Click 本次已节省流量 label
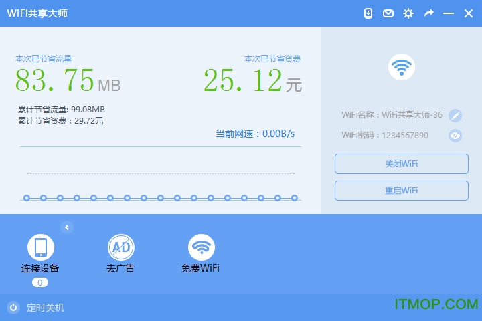Image resolution: width=482 pixels, height=321 pixels. [x=44, y=59]
